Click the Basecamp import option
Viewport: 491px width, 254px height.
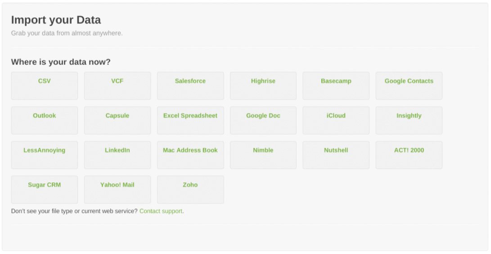(x=336, y=86)
